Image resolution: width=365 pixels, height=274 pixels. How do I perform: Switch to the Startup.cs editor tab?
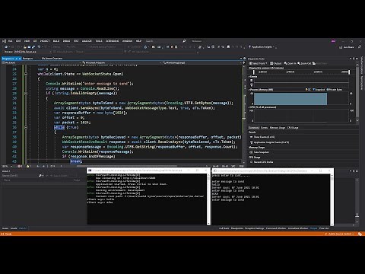[x=27, y=59]
